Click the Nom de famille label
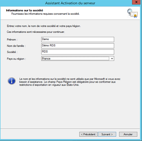 pyautogui.click(x=16, y=46)
